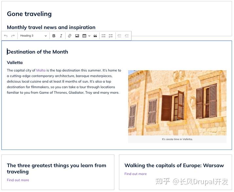This screenshot has width=234, height=192.
Task: Open Find out more under three greatest things
Action: tap(18, 180)
